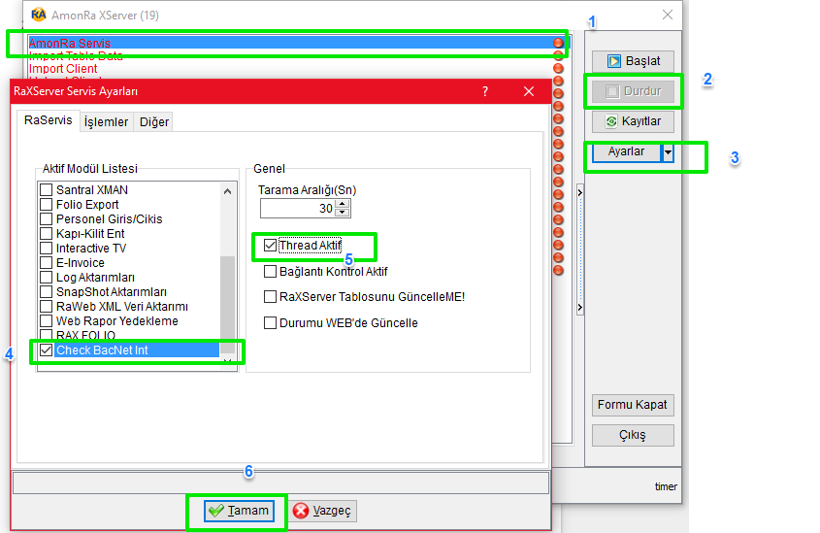The height and width of the screenshot is (533, 820).
Task: Decrease Tarama Aralığı with down spinner
Action: point(342,213)
